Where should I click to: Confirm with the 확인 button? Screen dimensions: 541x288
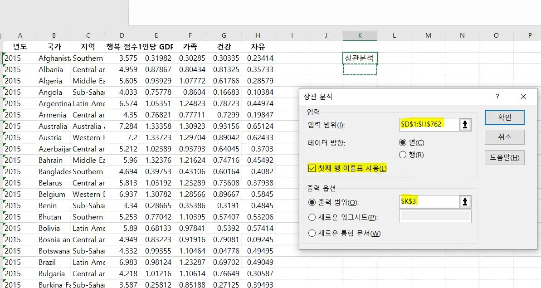[504, 117]
